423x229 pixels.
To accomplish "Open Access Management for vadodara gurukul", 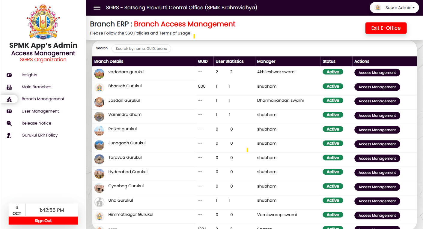I will pos(377,73).
